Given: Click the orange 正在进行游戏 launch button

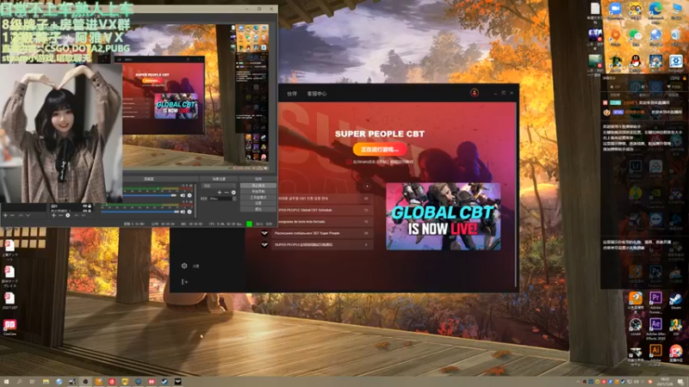Looking at the screenshot, I should tap(380, 149).
